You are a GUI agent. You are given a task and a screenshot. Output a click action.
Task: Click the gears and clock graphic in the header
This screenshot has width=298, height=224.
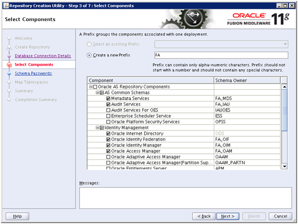point(187,19)
